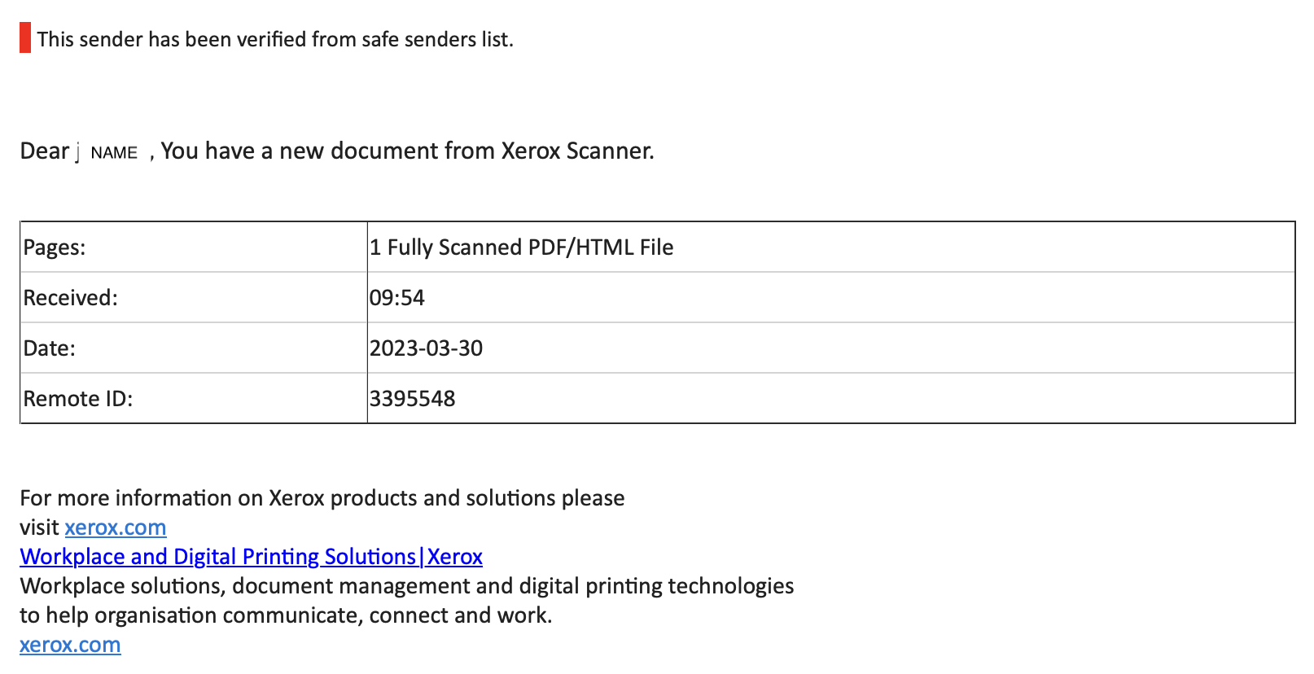The height and width of the screenshot is (674, 1314).
Task: Open the xerox.com link after "visit"
Action: coord(116,527)
